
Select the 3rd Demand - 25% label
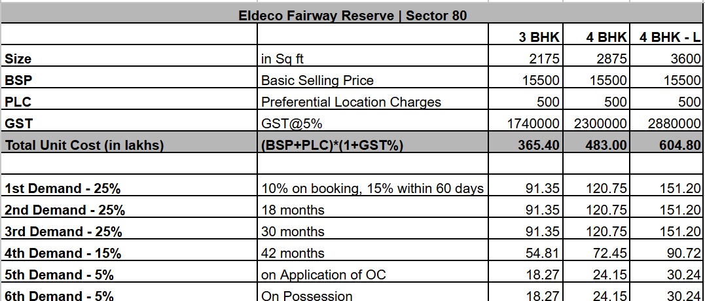63,232
